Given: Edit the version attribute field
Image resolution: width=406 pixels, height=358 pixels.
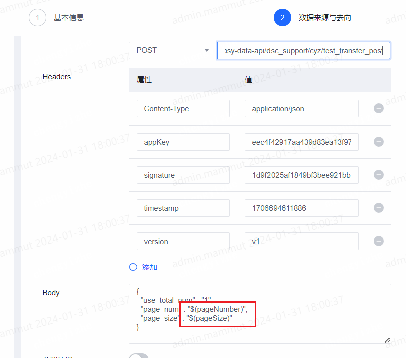Looking at the screenshot, I should click(183, 242).
